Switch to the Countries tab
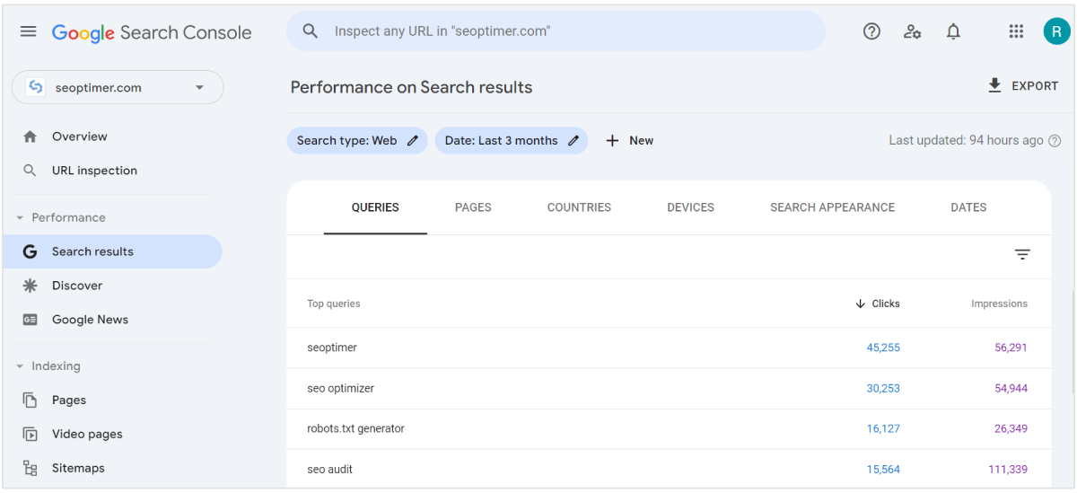 (x=579, y=207)
